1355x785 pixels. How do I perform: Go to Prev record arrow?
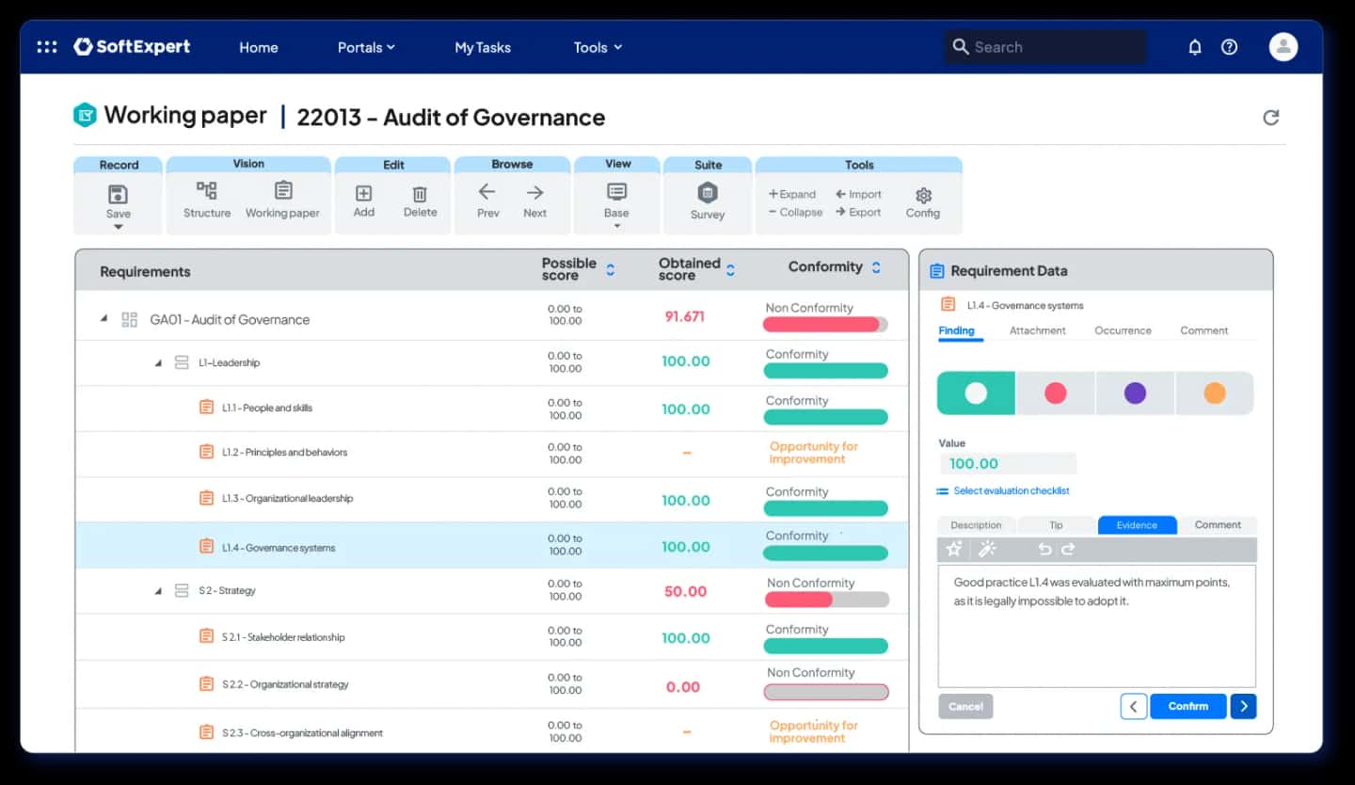(486, 192)
